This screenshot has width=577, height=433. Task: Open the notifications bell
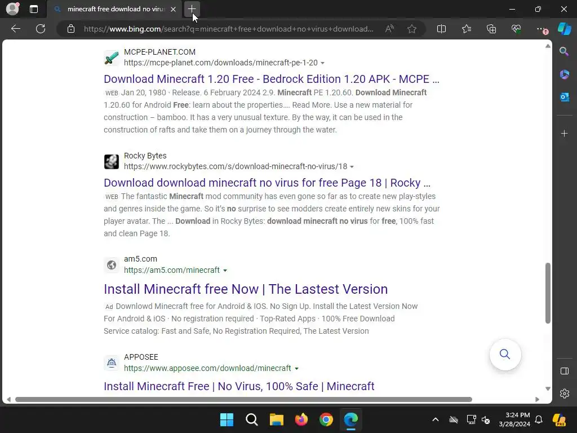pyautogui.click(x=538, y=419)
